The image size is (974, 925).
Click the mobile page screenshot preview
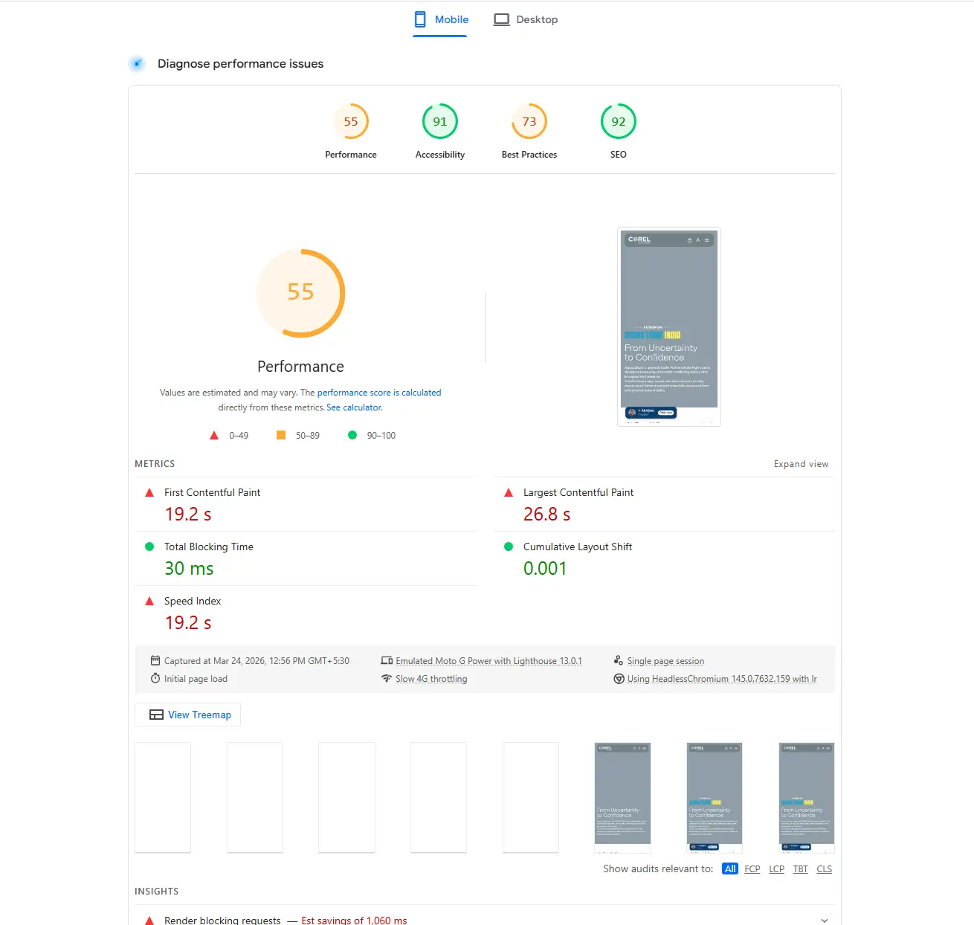point(669,326)
